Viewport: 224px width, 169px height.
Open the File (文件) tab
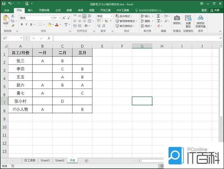click(7, 10)
